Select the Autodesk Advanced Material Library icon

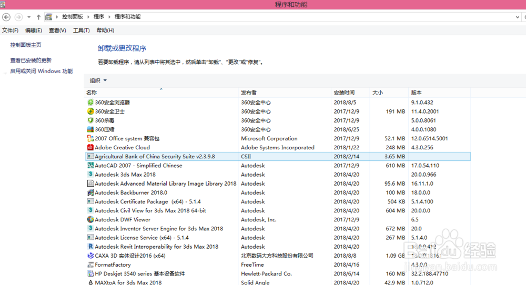(90, 184)
